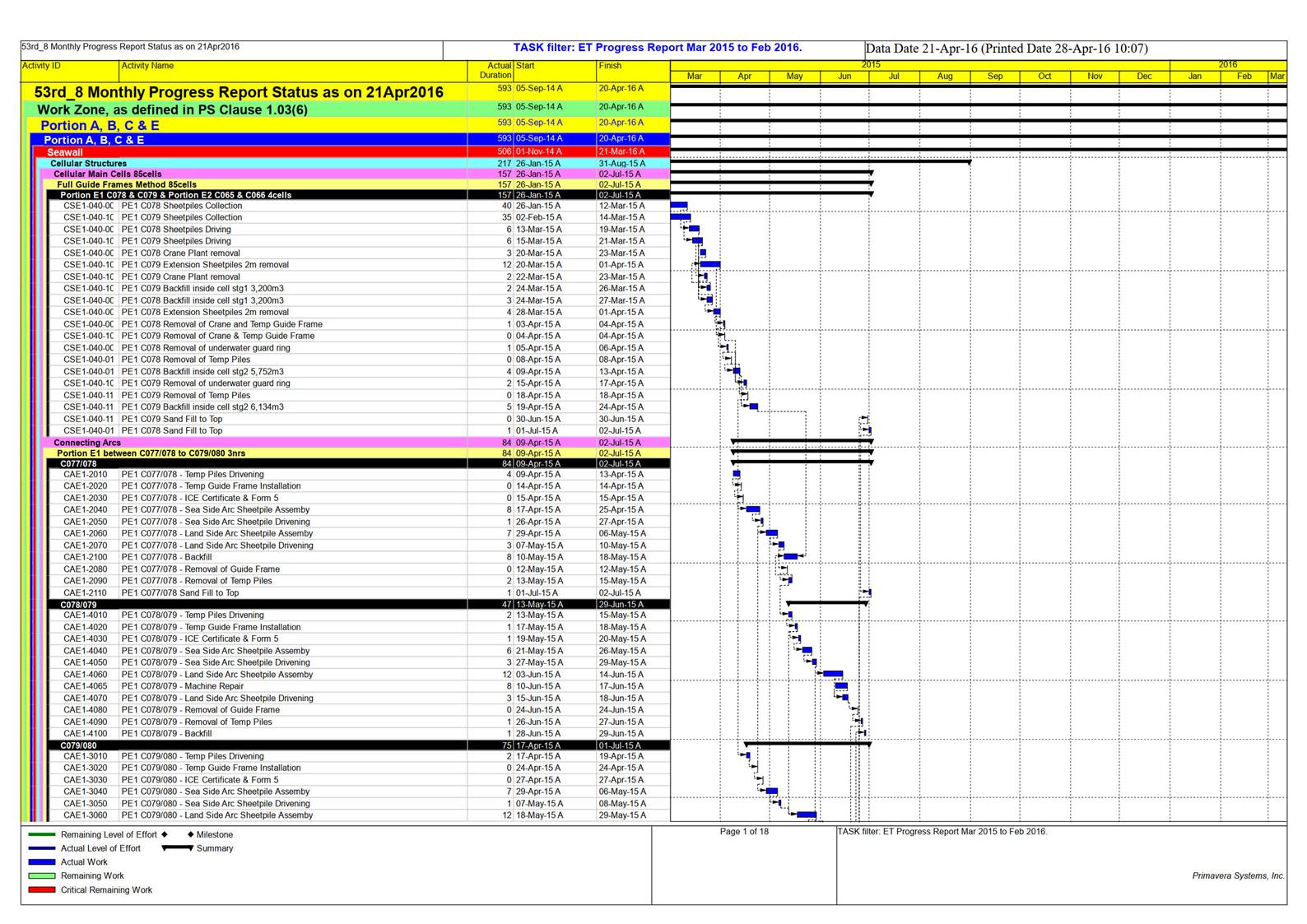Click activity ID CAE1-2010
Image resolution: width=1307 pixels, height=924 pixels.
tap(86, 475)
